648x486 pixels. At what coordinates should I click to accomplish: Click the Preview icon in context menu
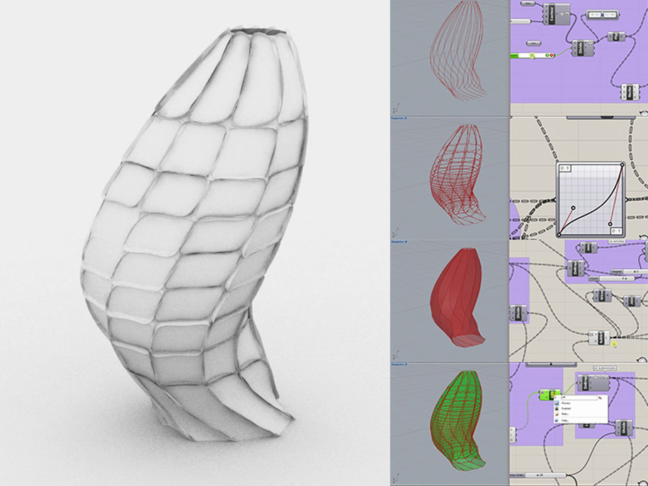(x=557, y=403)
